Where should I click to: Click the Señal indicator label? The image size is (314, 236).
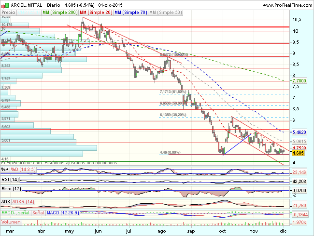38,213
